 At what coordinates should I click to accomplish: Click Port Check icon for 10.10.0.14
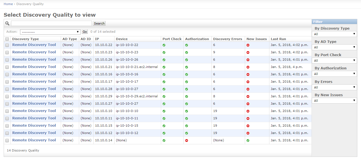[164, 141]
